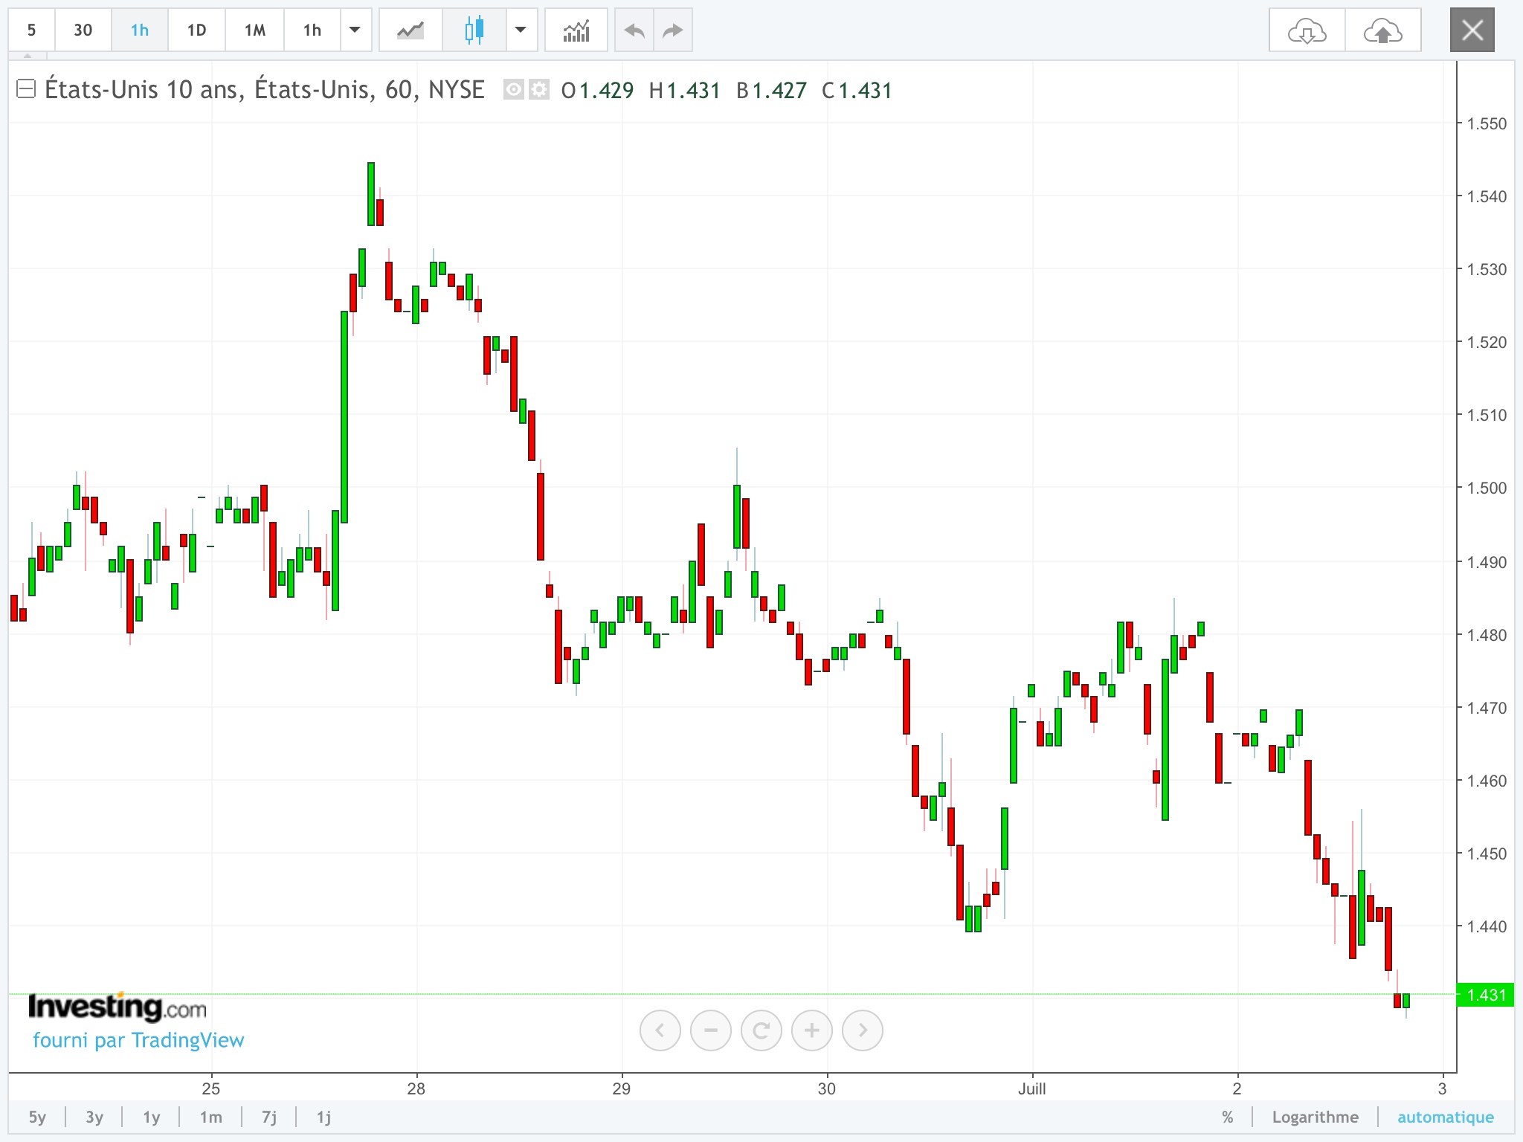
Task: Toggle series visibility eye icon
Action: [513, 90]
